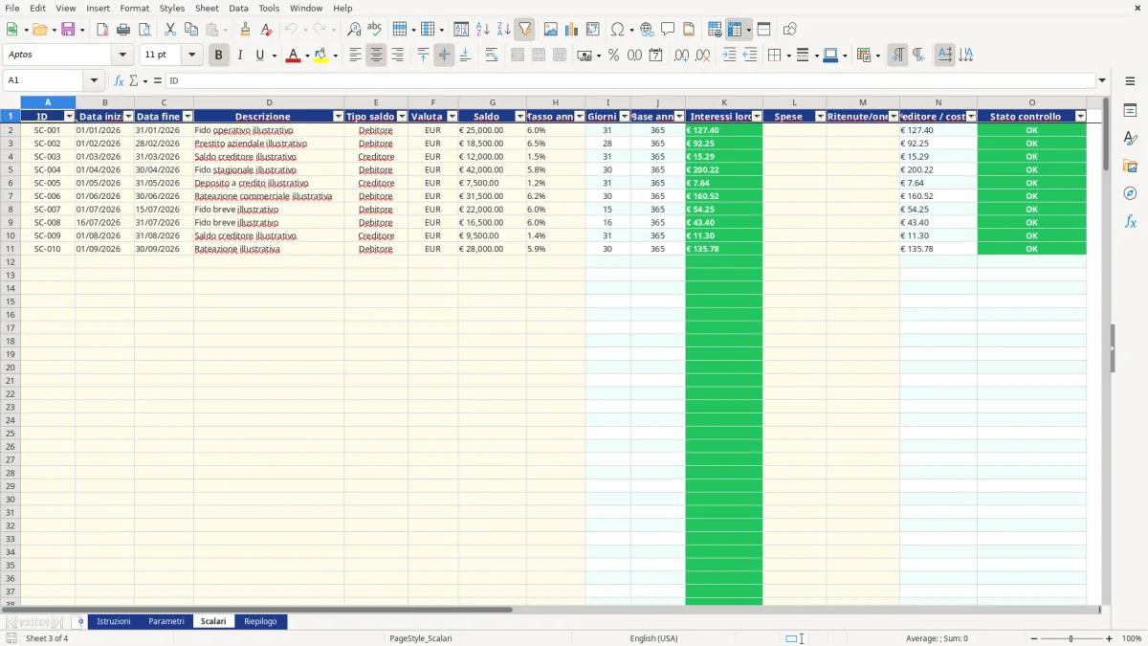Switch to the Riepilogo sheet tab
This screenshot has height=646, width=1148.
click(x=260, y=621)
